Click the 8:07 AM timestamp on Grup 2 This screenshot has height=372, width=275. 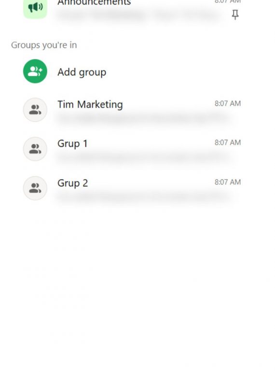(x=228, y=182)
